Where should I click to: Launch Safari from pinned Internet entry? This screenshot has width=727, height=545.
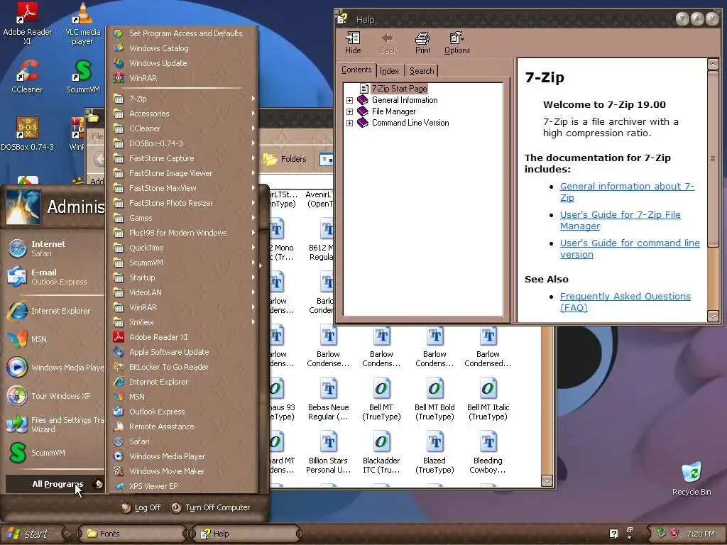click(x=53, y=248)
